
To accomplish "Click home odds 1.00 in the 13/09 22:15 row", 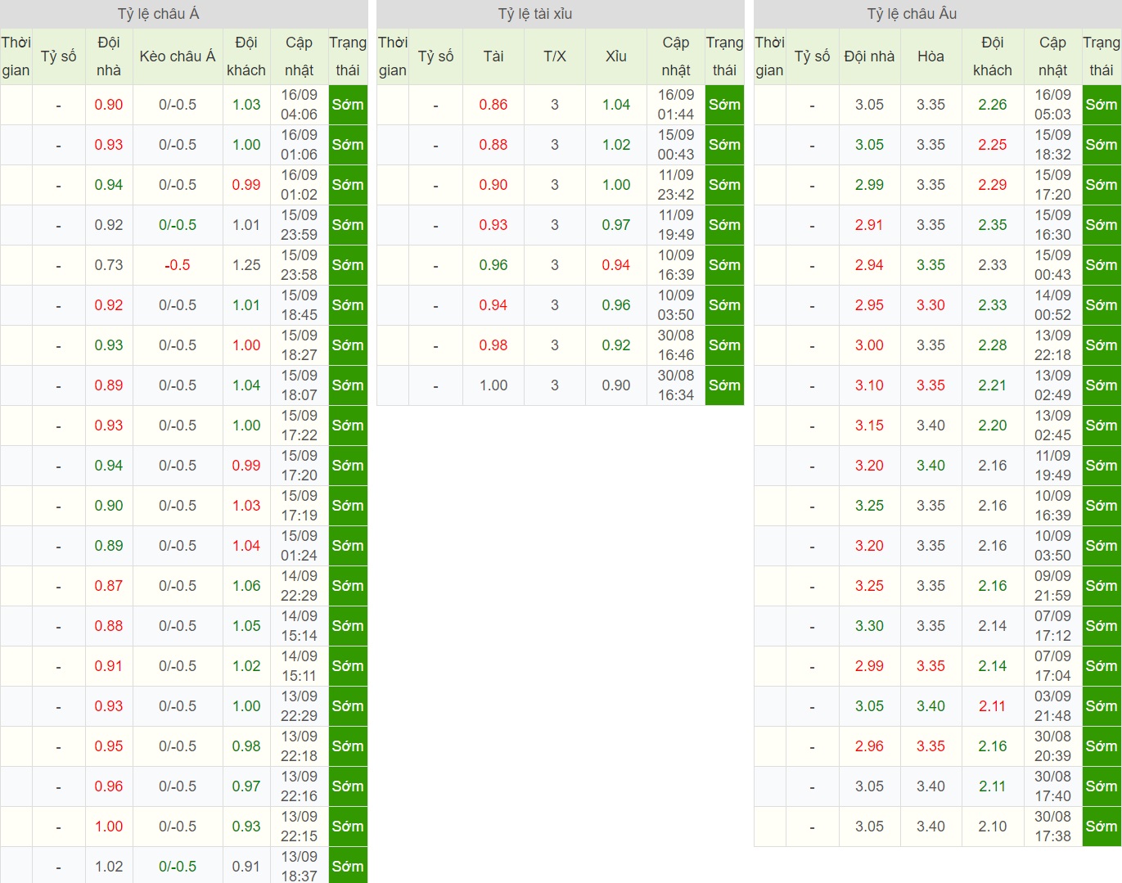I will point(109,827).
